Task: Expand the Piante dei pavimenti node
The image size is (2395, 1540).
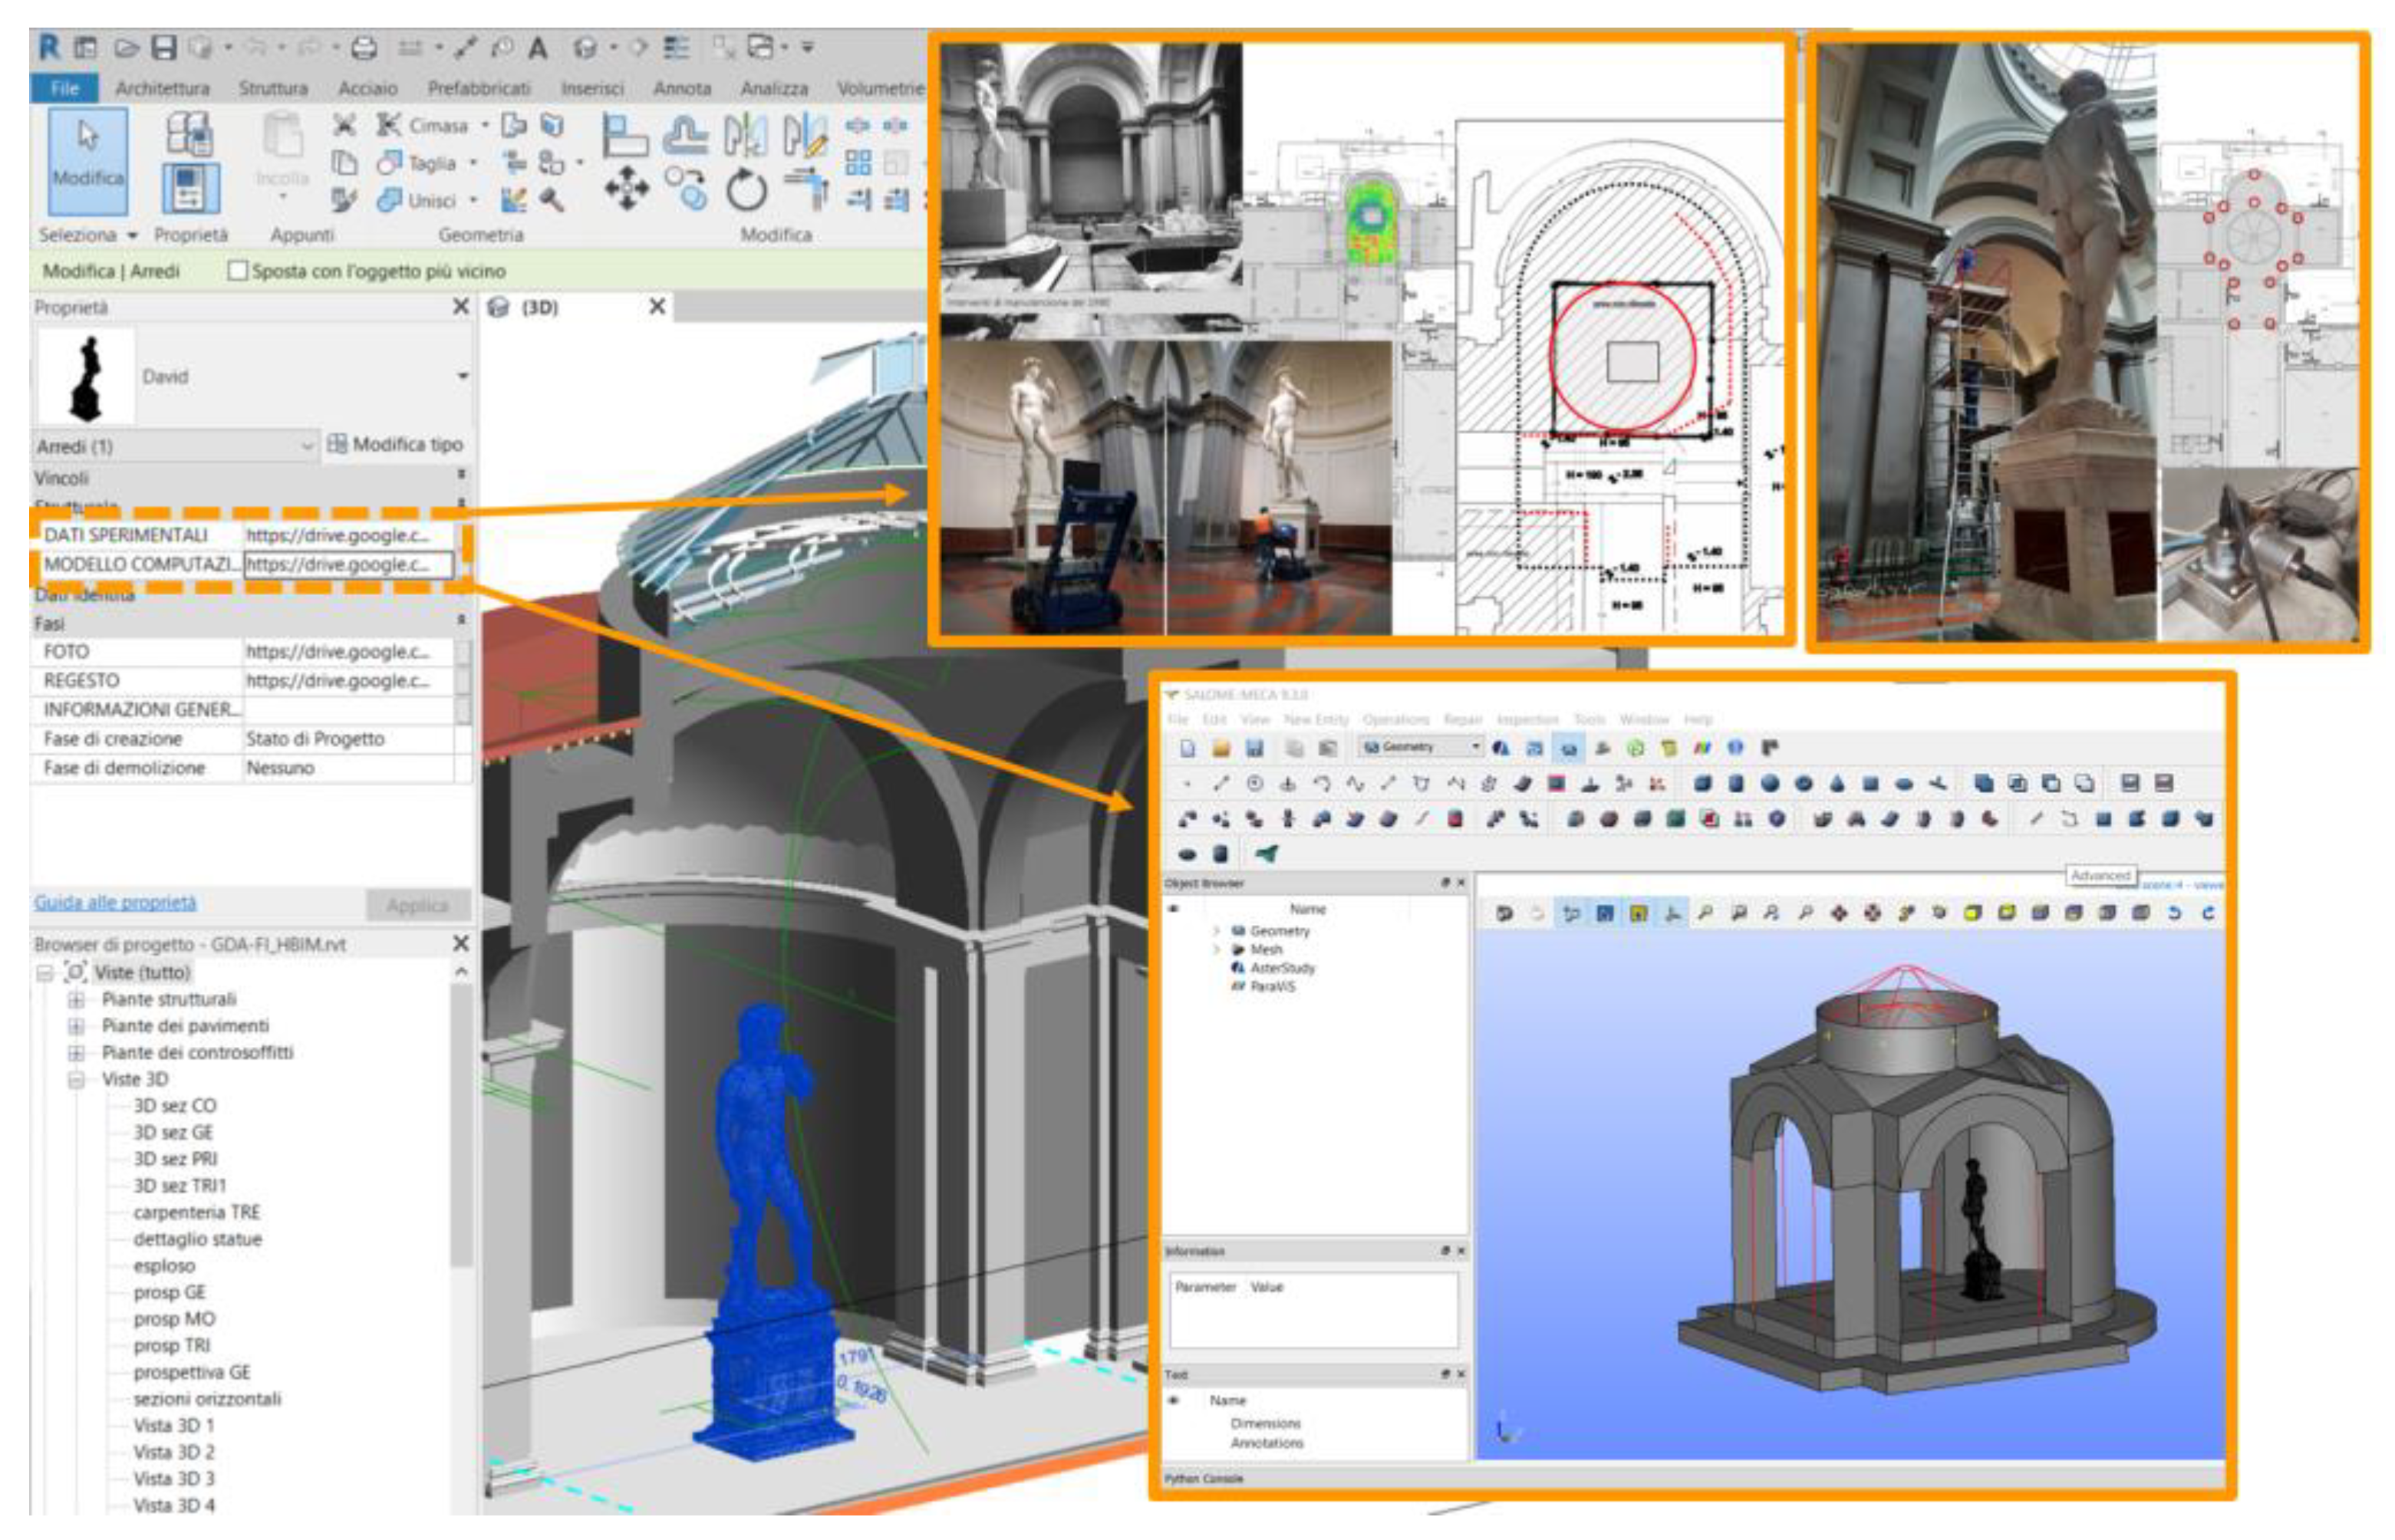Action: [76, 1026]
